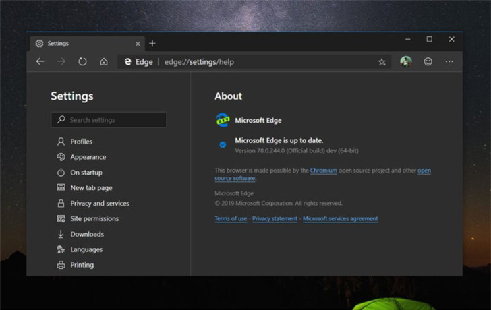Add page to favorites with star icon

382,62
